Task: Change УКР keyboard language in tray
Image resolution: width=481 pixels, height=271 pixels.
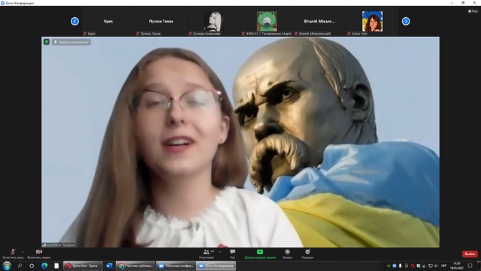Action: pos(444,265)
